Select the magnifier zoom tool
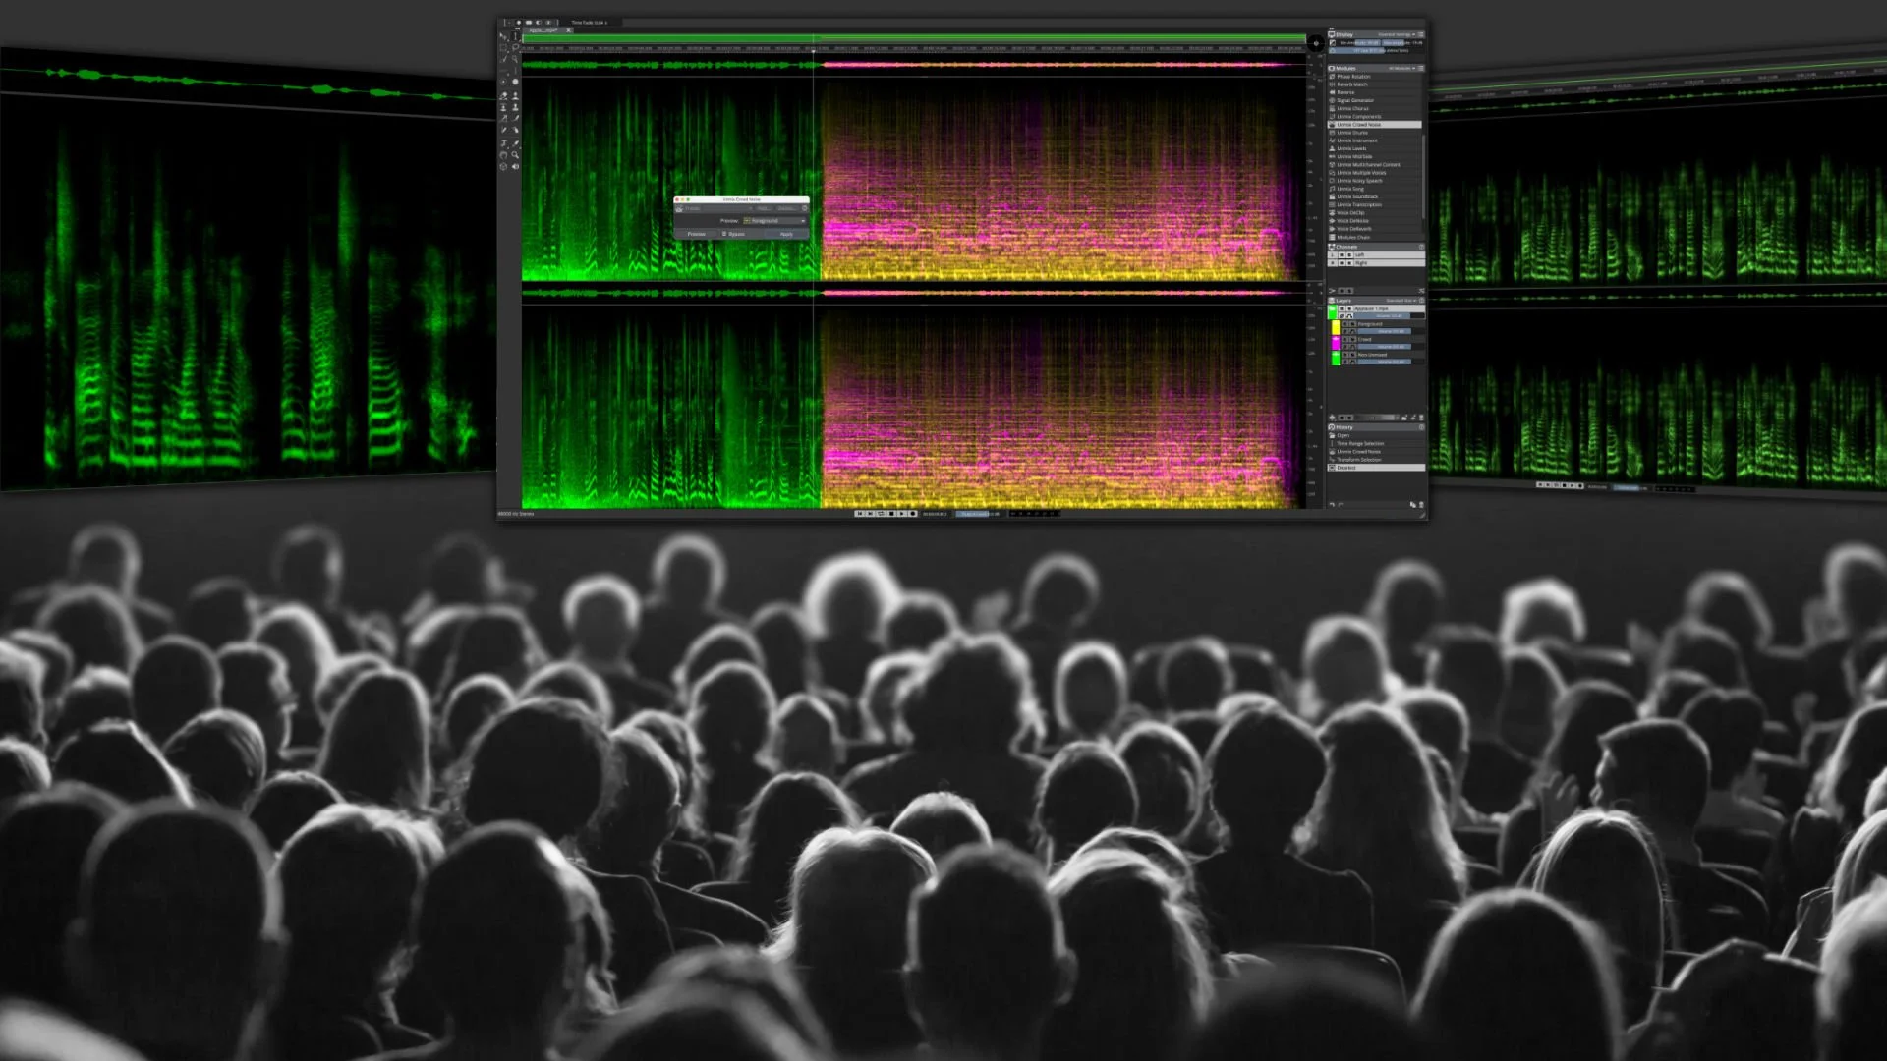Image resolution: width=1887 pixels, height=1061 pixels. (x=515, y=155)
